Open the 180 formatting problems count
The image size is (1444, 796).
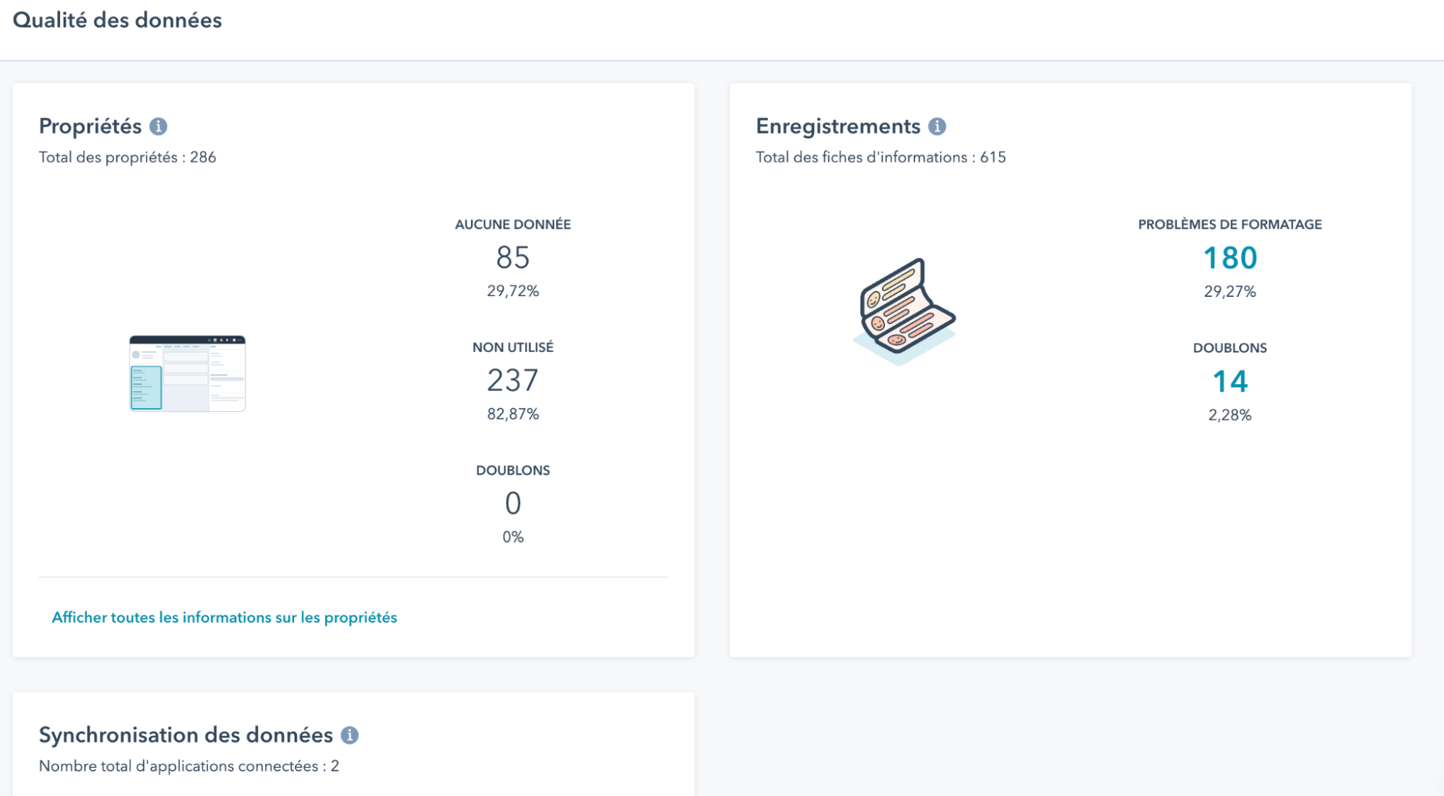pyautogui.click(x=1229, y=258)
